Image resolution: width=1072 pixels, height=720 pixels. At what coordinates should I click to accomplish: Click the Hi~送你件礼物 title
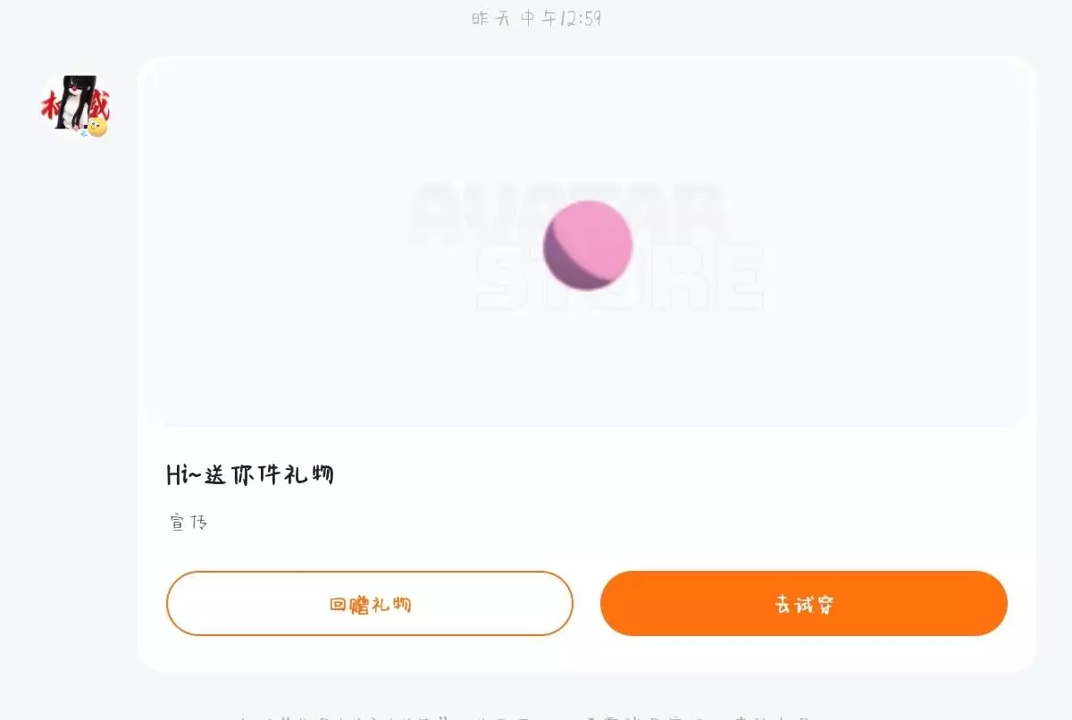click(x=250, y=474)
